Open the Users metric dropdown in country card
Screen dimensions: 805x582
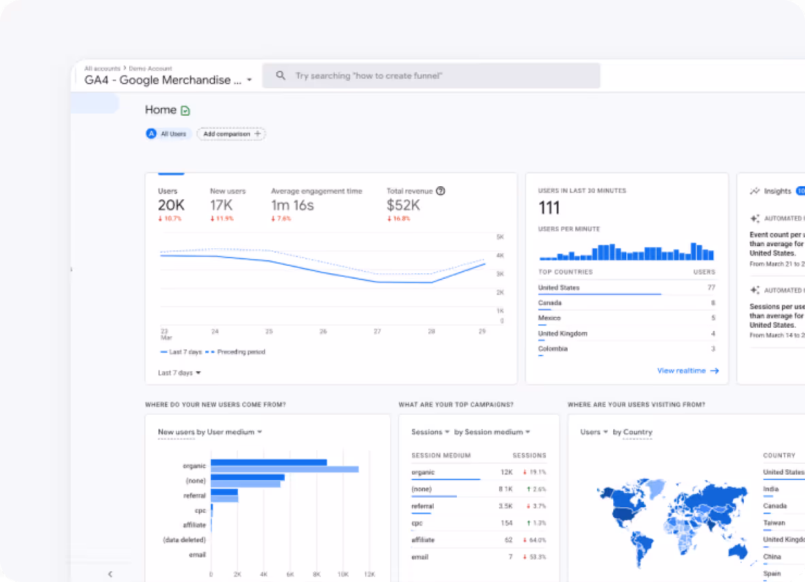coord(594,432)
